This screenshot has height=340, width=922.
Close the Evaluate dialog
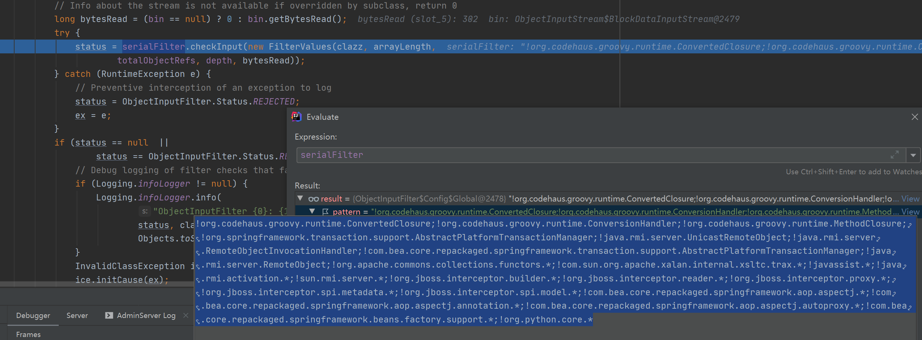point(915,117)
